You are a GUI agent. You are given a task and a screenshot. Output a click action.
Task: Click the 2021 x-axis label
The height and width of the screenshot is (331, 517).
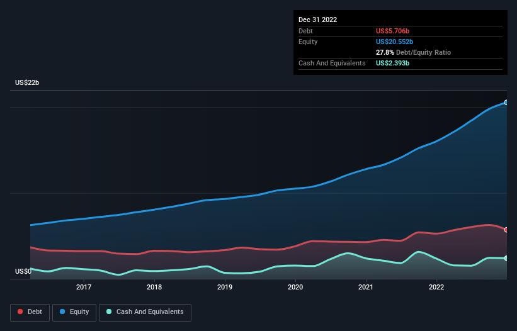pos(366,287)
